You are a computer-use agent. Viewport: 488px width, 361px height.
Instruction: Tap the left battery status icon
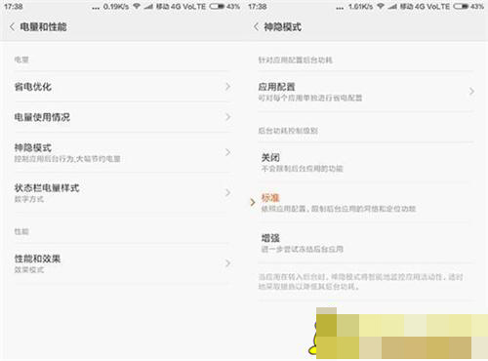[x=217, y=7]
